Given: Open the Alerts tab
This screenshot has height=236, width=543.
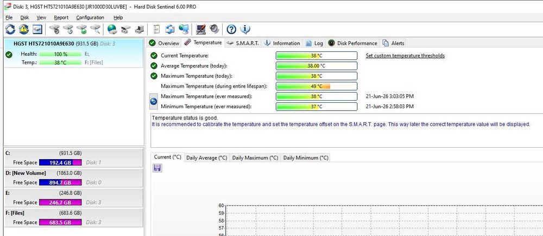Looking at the screenshot, I should click(393, 43).
